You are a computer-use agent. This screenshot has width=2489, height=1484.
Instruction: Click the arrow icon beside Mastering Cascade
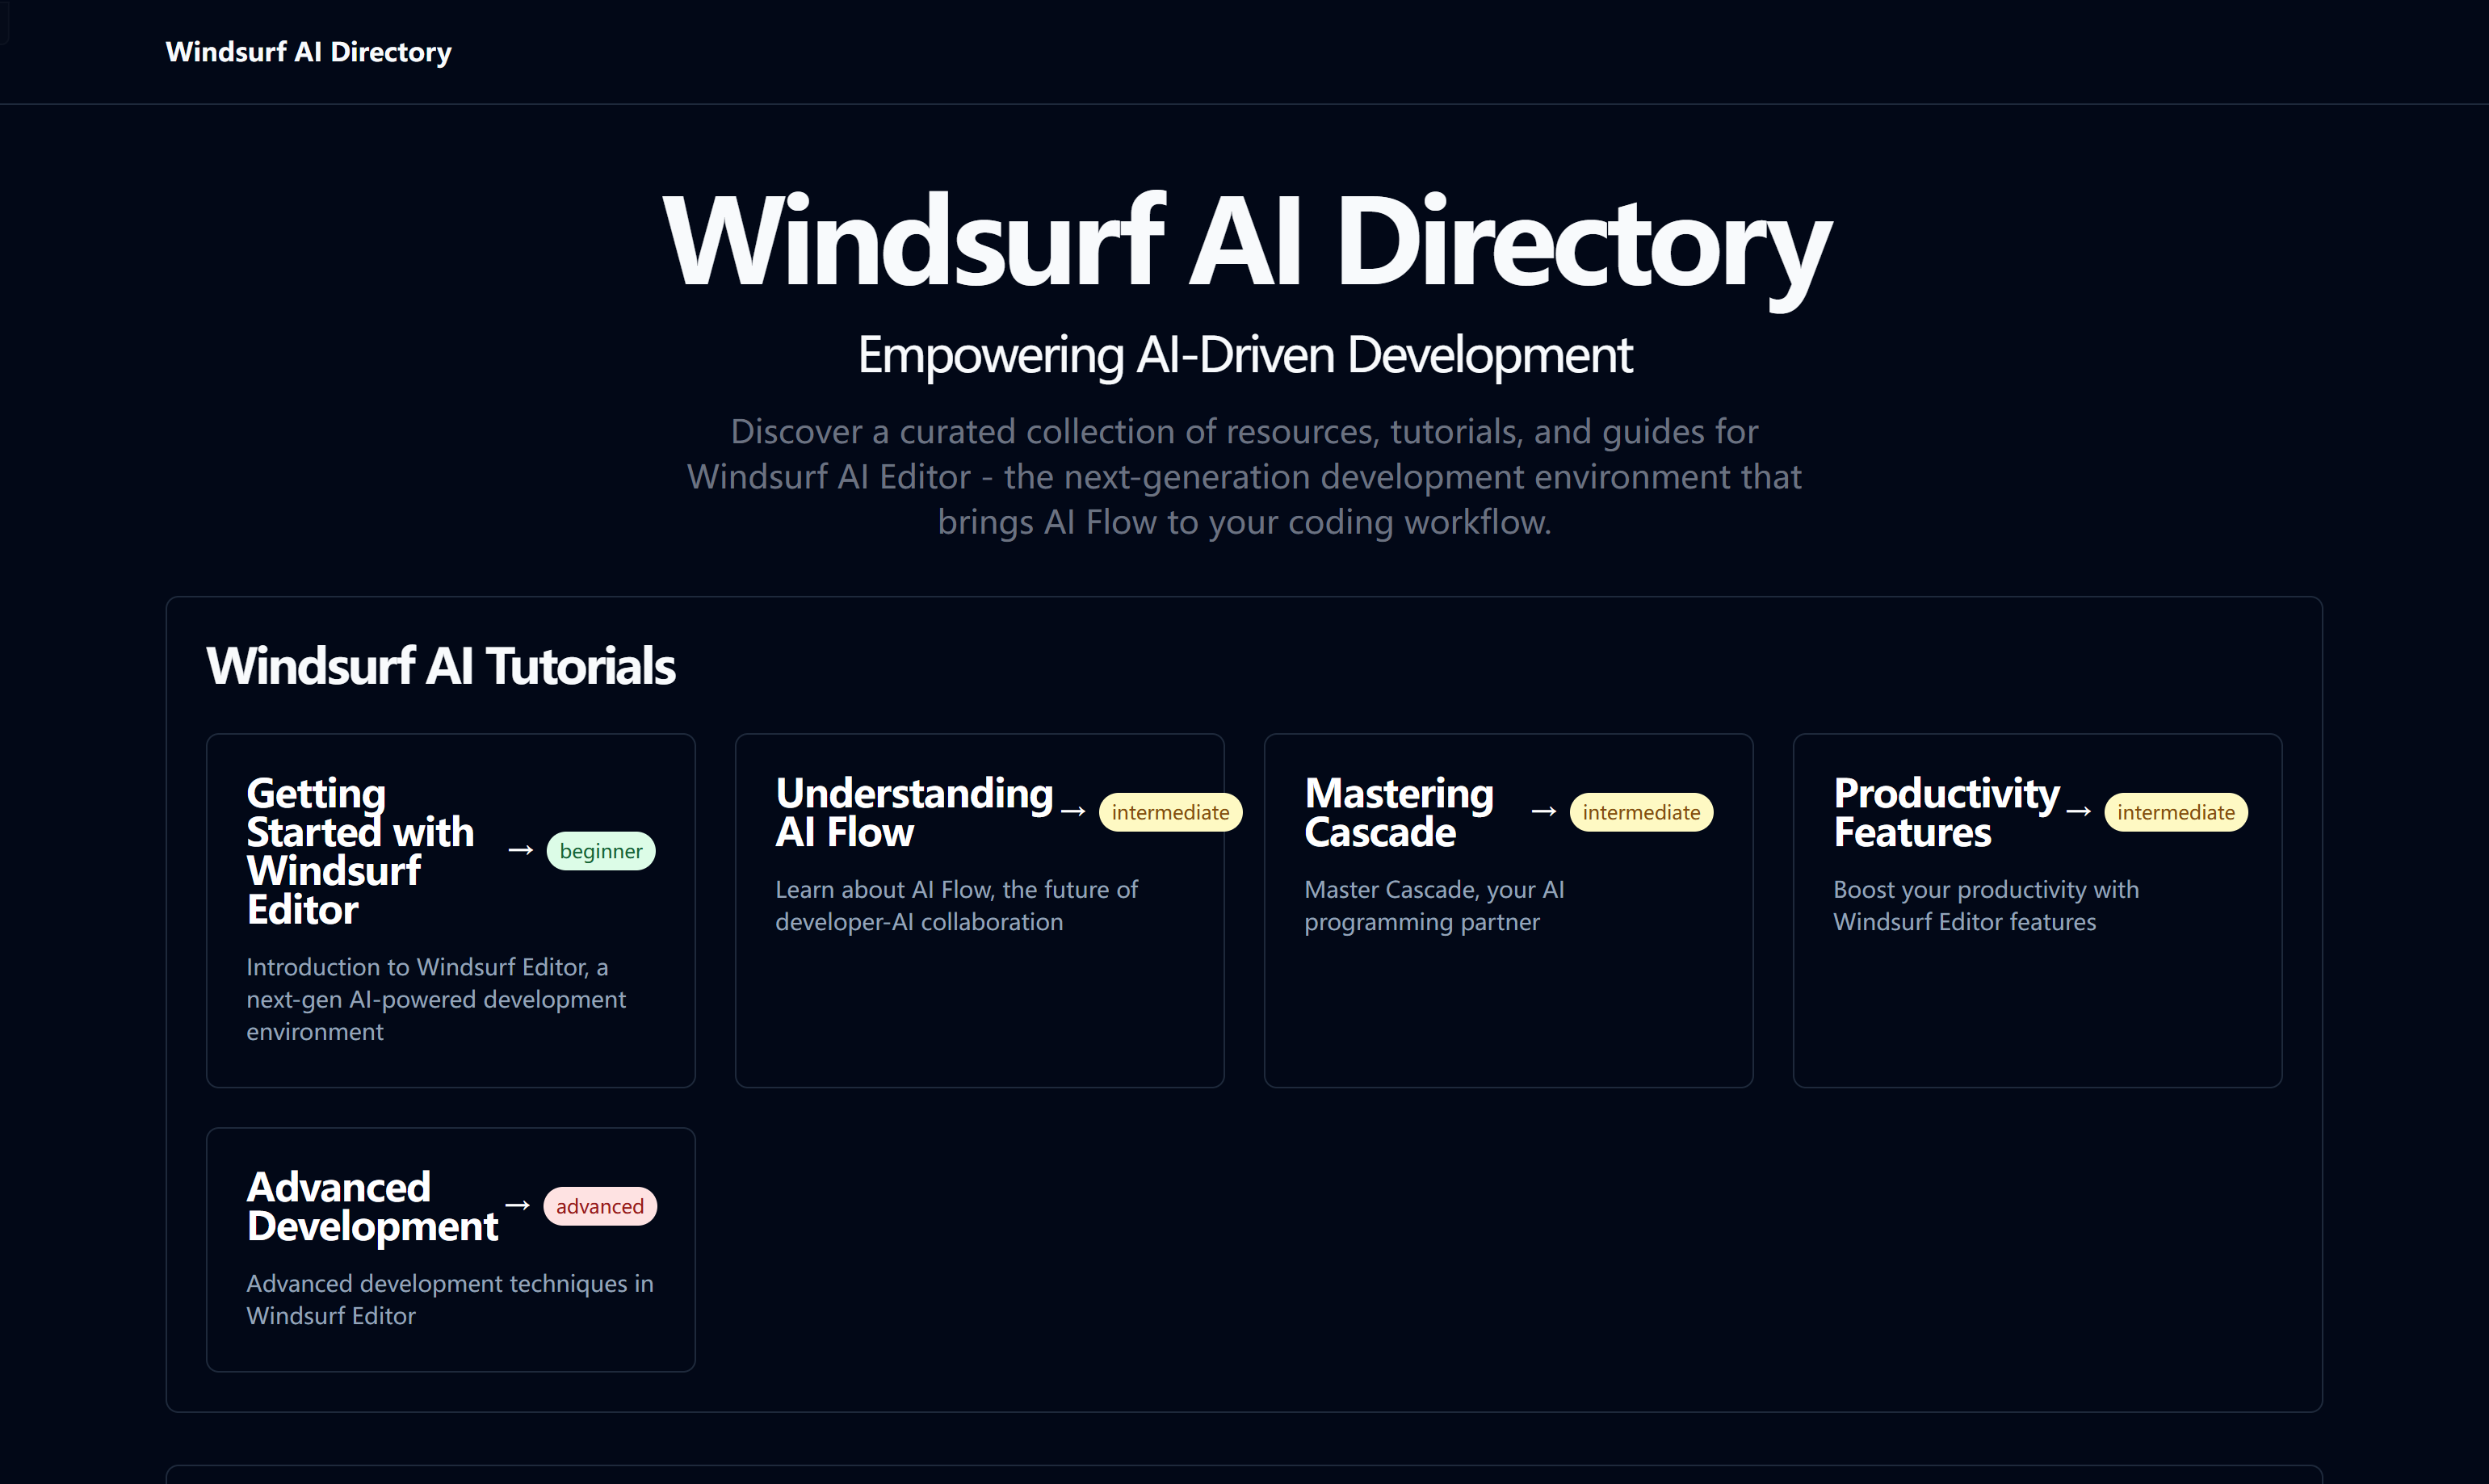1544,811
